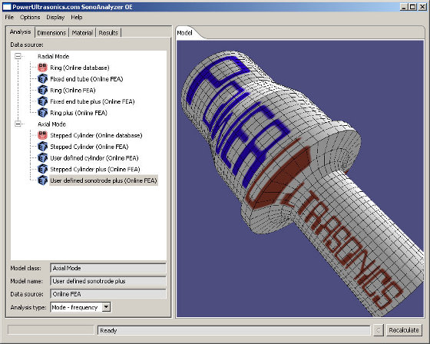Open the Analysis type dropdown arrow

pos(107,307)
